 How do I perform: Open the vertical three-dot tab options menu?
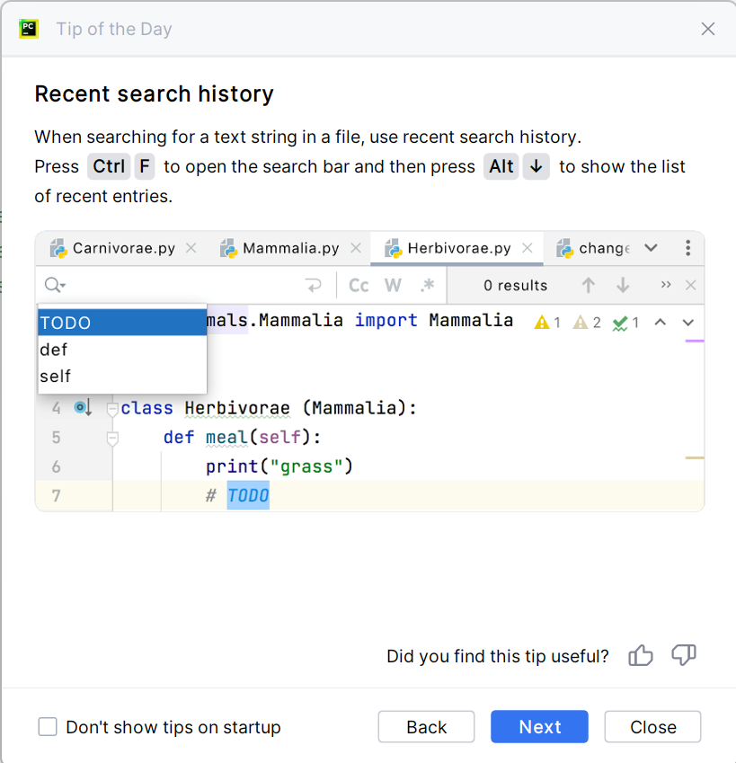tap(687, 248)
